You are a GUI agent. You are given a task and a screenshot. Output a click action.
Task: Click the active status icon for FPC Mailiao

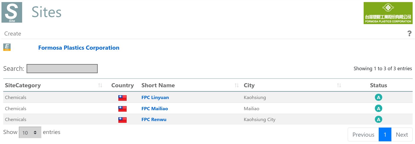point(378,109)
